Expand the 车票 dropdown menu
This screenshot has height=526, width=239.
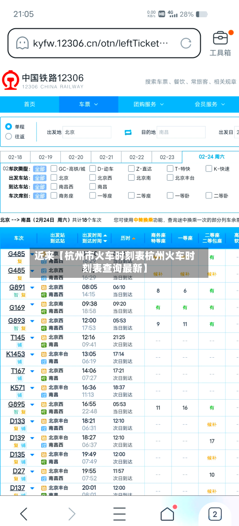(88, 104)
